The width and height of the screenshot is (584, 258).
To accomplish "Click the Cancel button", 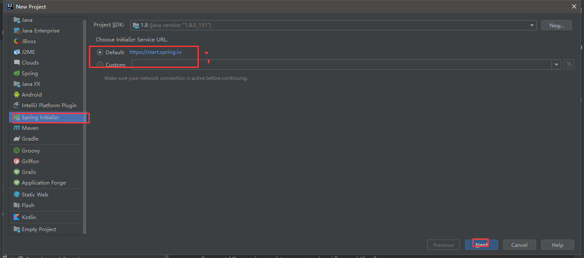I will pyautogui.click(x=519, y=245).
